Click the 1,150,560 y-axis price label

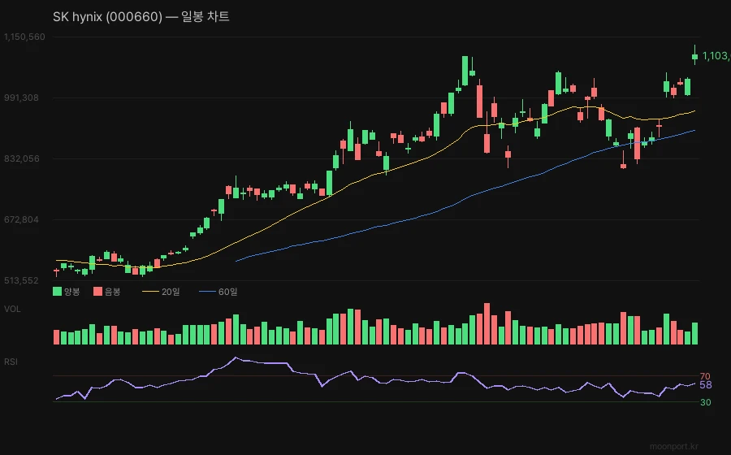pyautogui.click(x=24, y=37)
